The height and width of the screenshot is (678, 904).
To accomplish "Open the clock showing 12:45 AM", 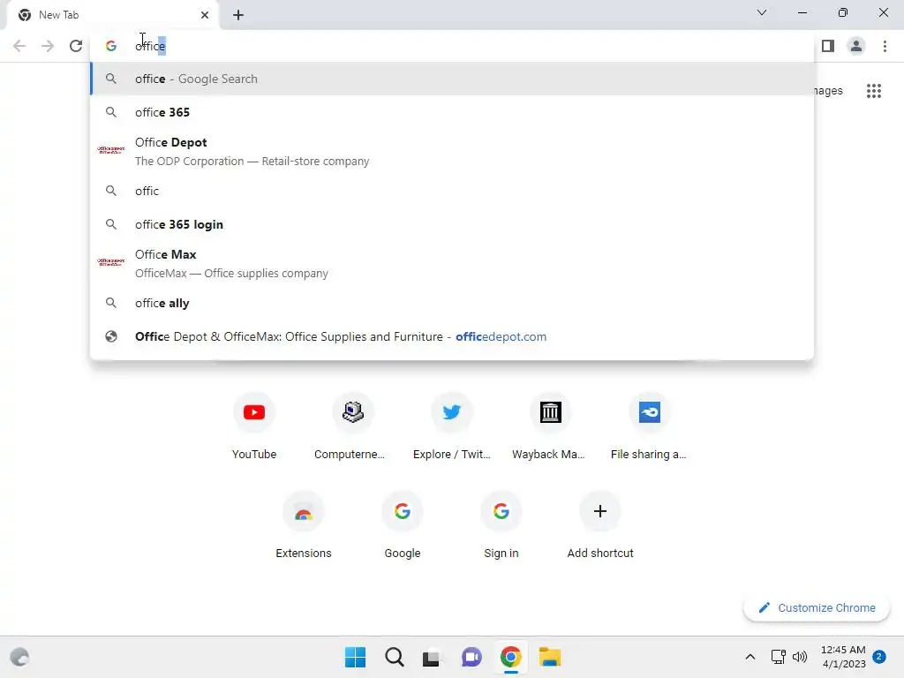I will tap(843, 657).
